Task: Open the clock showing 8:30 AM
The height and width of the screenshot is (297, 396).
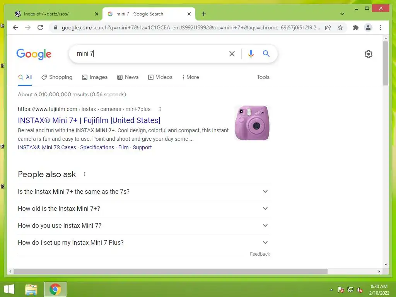Action: [x=379, y=290]
